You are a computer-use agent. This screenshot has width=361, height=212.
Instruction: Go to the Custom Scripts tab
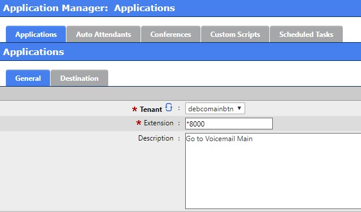point(235,34)
